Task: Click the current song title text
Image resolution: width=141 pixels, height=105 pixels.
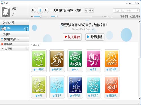Action: click(66, 10)
